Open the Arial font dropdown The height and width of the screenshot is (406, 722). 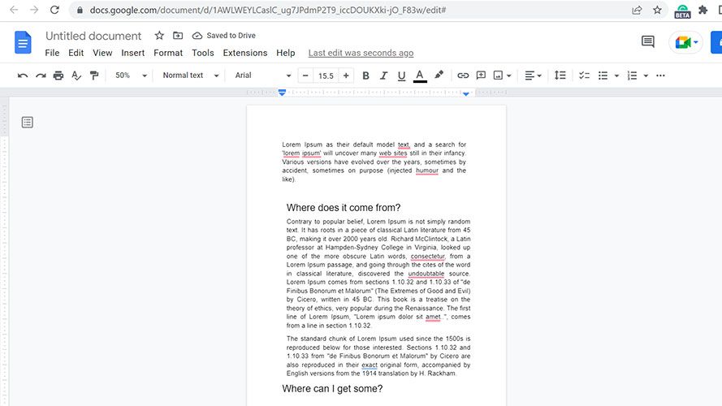(x=263, y=76)
